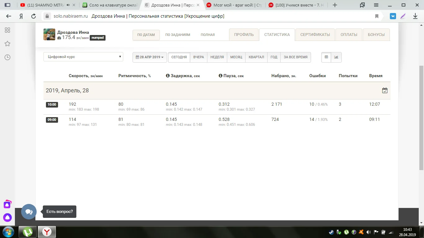Switch to the Учимся вместе browser tab
Image resolution: width=424 pixels, height=238 pixels.
tap(297, 5)
